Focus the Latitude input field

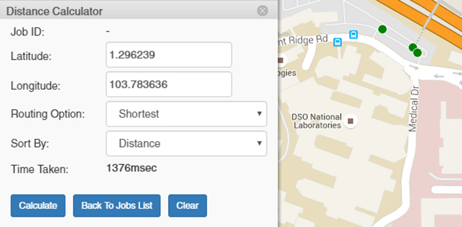pyautogui.click(x=169, y=55)
